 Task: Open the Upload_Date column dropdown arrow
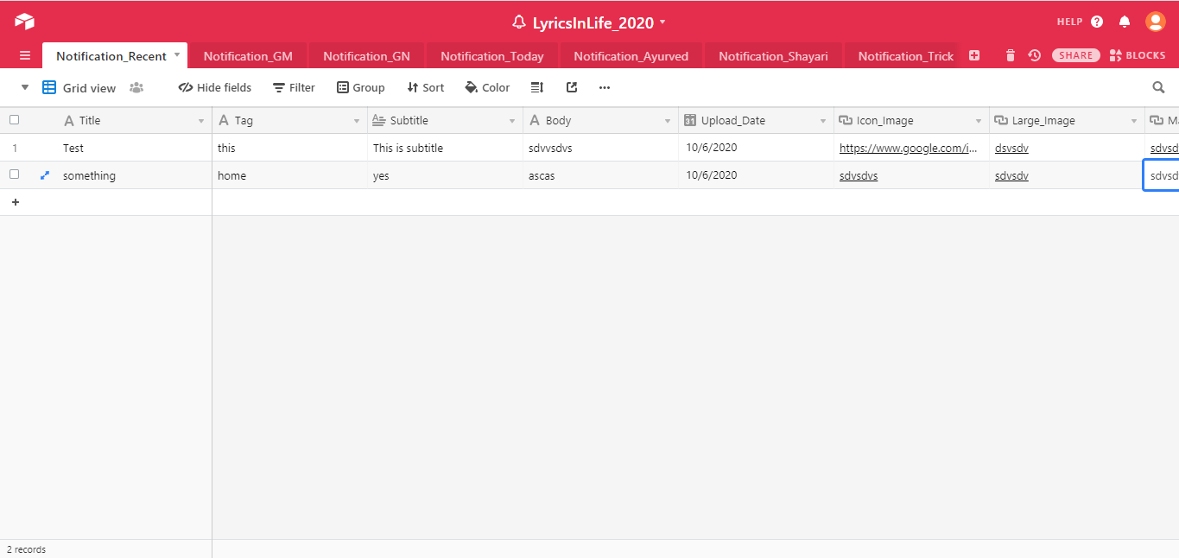tap(823, 121)
